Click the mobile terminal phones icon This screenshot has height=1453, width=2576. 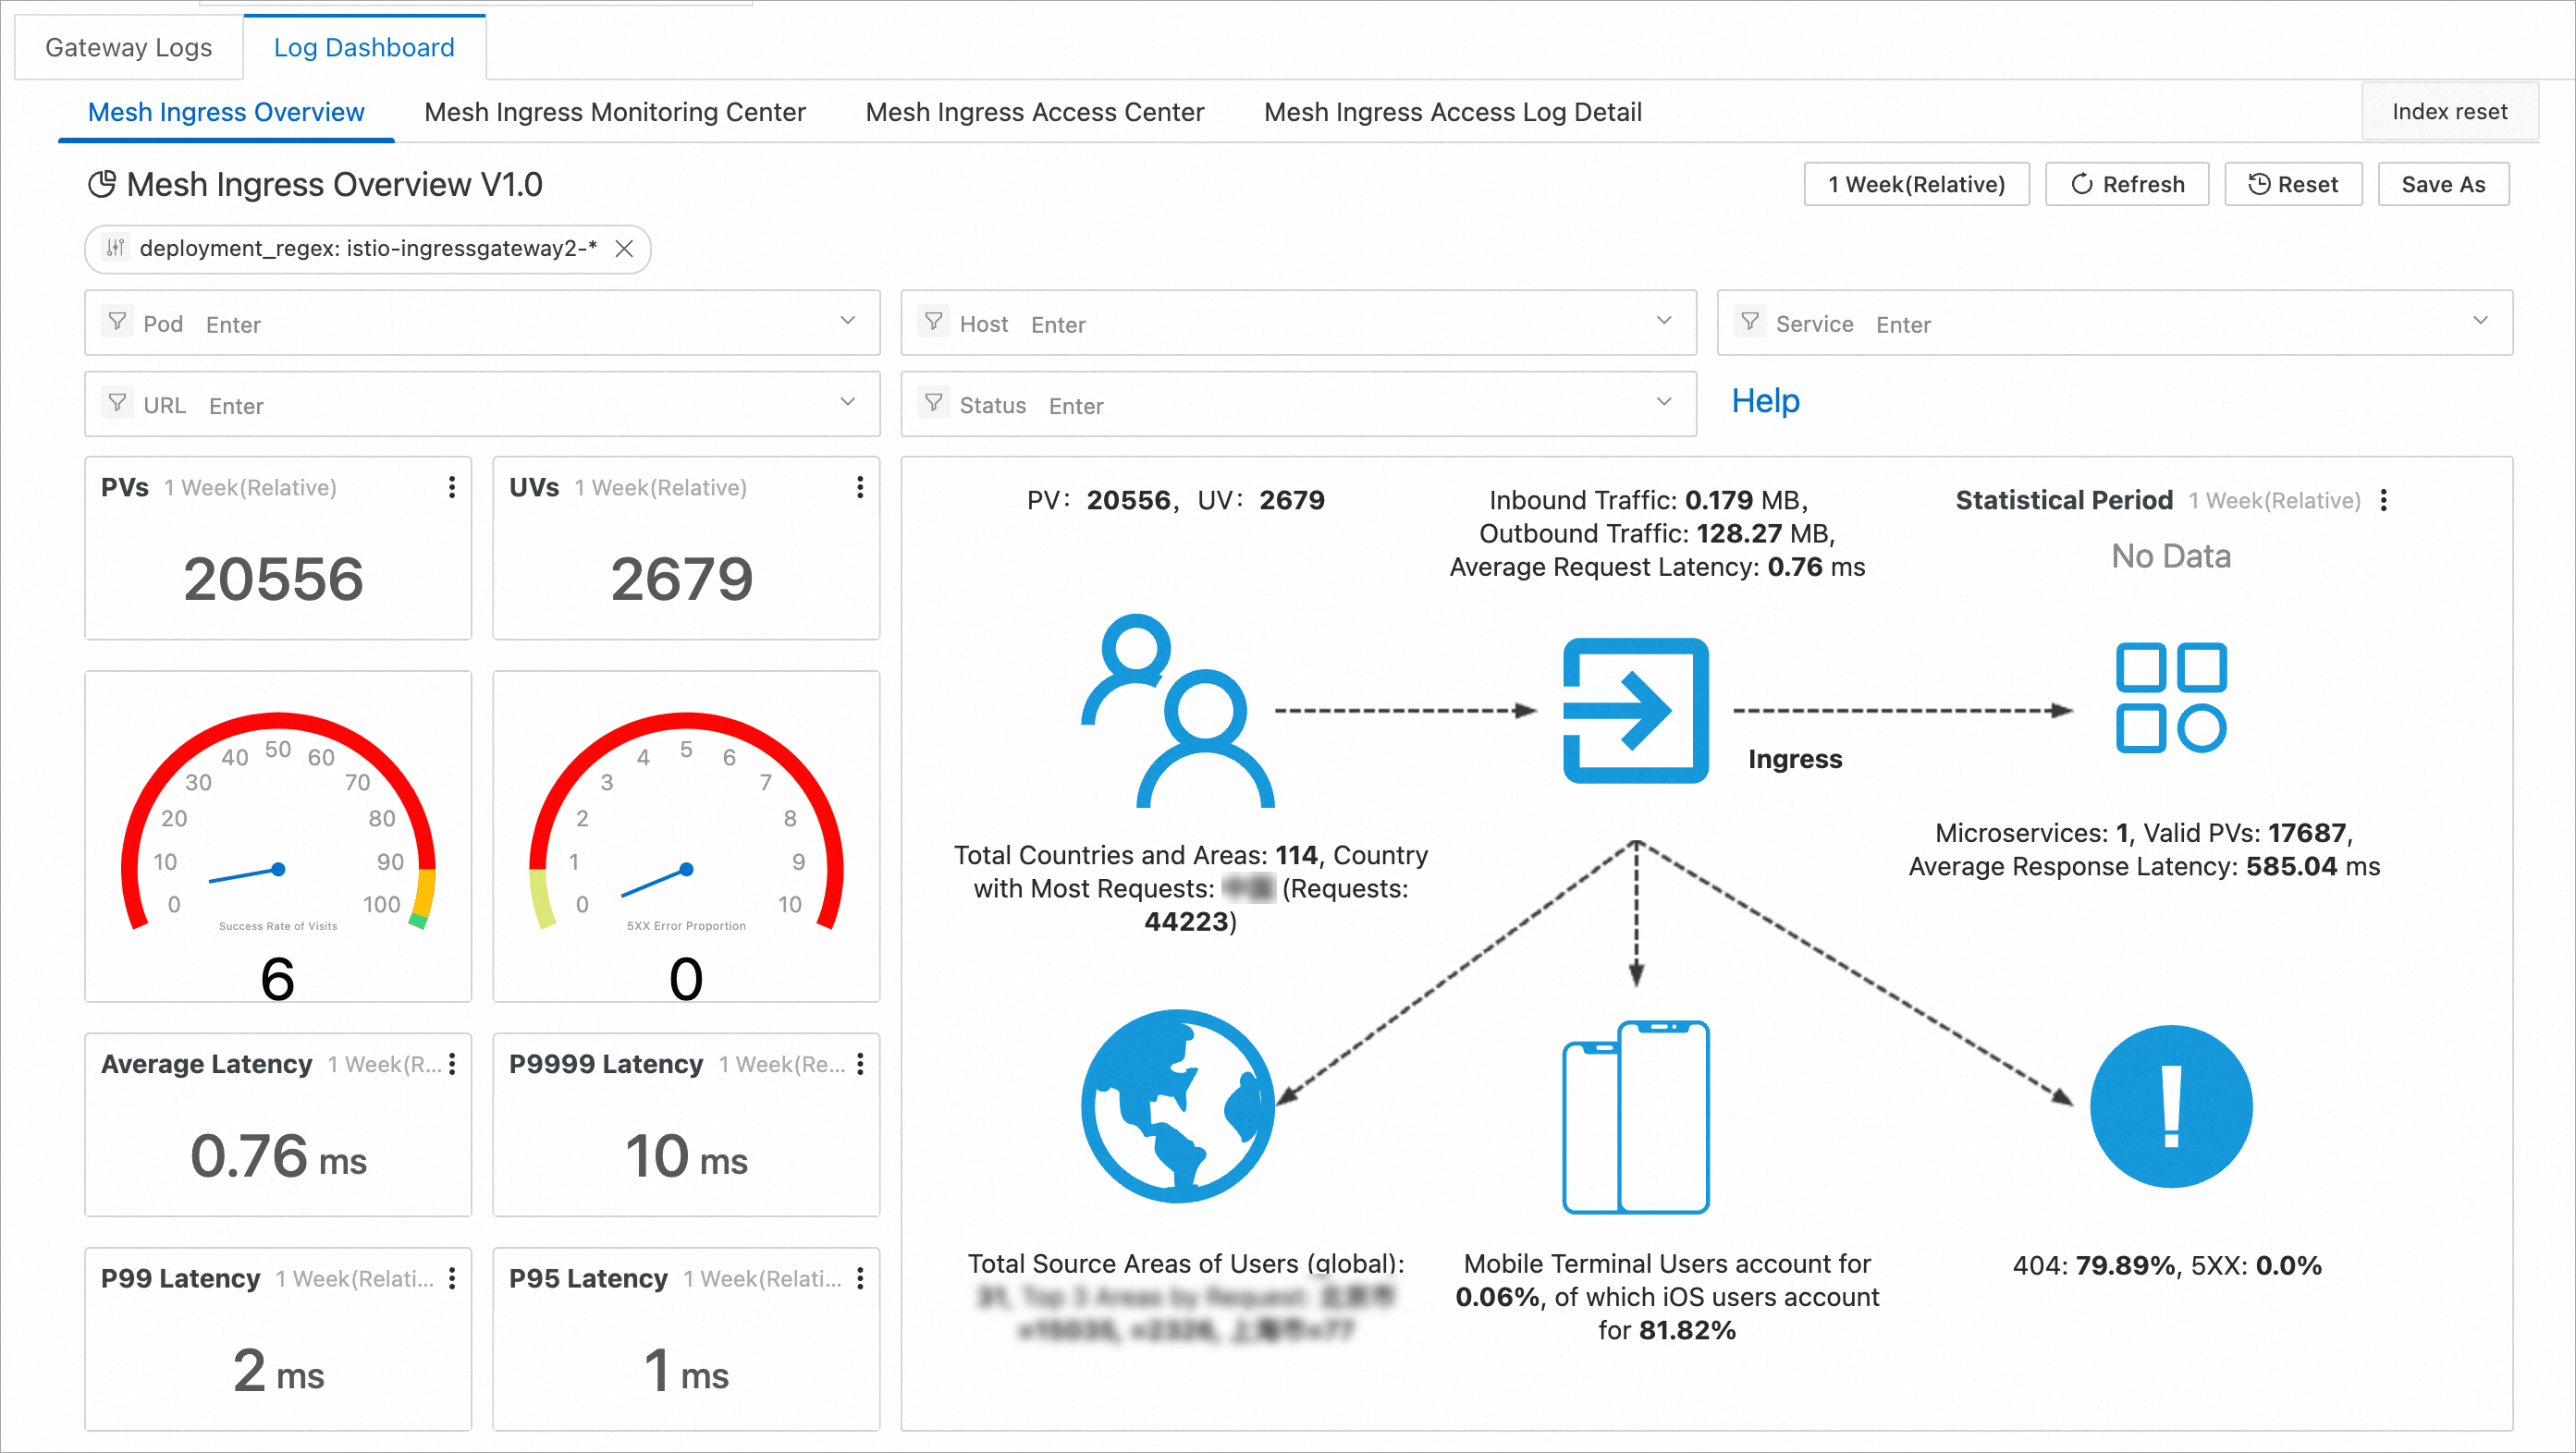[1635, 1117]
